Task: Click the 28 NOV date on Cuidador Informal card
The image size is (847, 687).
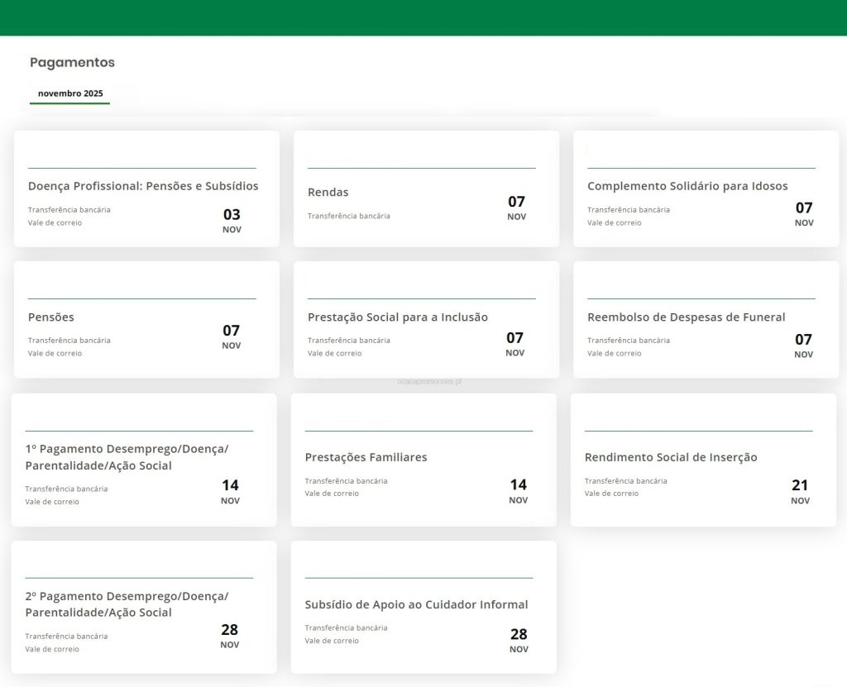Action: 519,639
